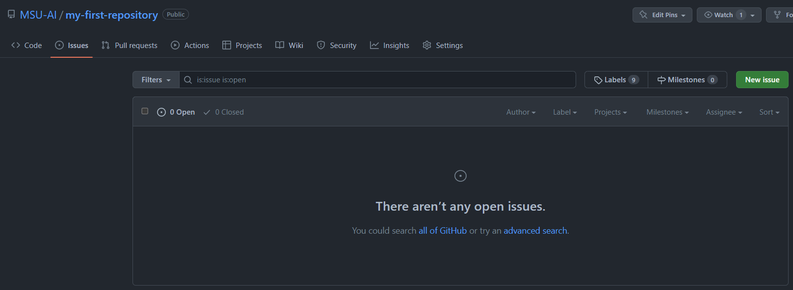Expand the Projects filter dropdown
Viewport: 793px width, 290px height.
[610, 112]
